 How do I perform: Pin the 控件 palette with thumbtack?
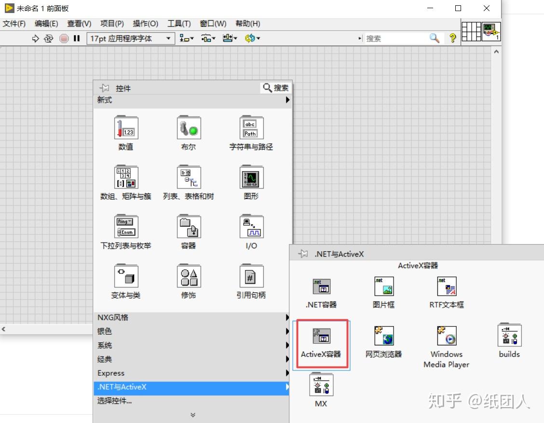click(x=104, y=88)
